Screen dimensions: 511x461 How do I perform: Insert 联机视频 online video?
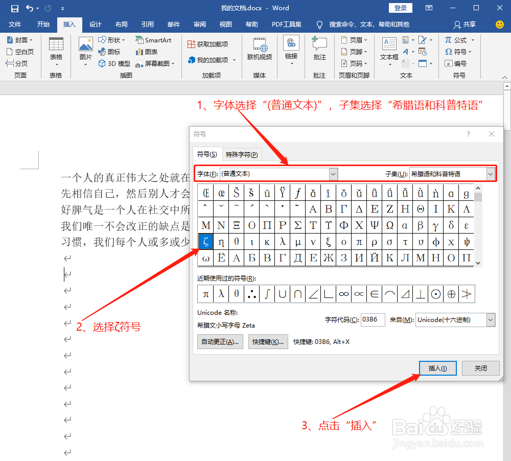(x=260, y=49)
